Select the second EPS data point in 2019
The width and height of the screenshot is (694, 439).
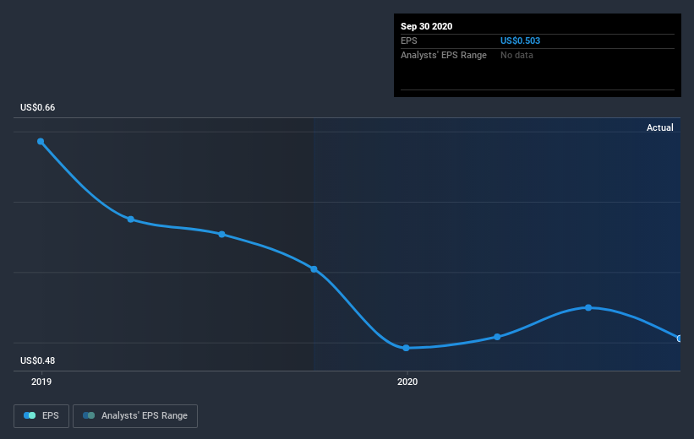click(131, 219)
